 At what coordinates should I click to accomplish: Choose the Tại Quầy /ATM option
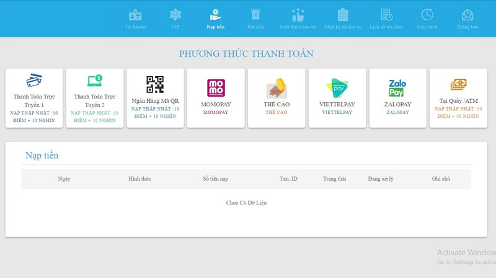458,98
